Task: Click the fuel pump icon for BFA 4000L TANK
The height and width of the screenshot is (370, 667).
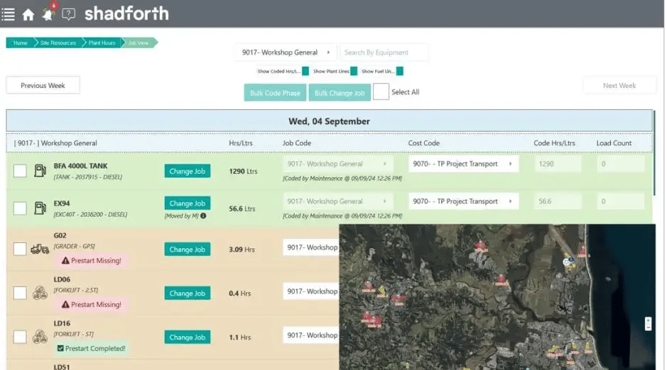Action: coord(40,171)
